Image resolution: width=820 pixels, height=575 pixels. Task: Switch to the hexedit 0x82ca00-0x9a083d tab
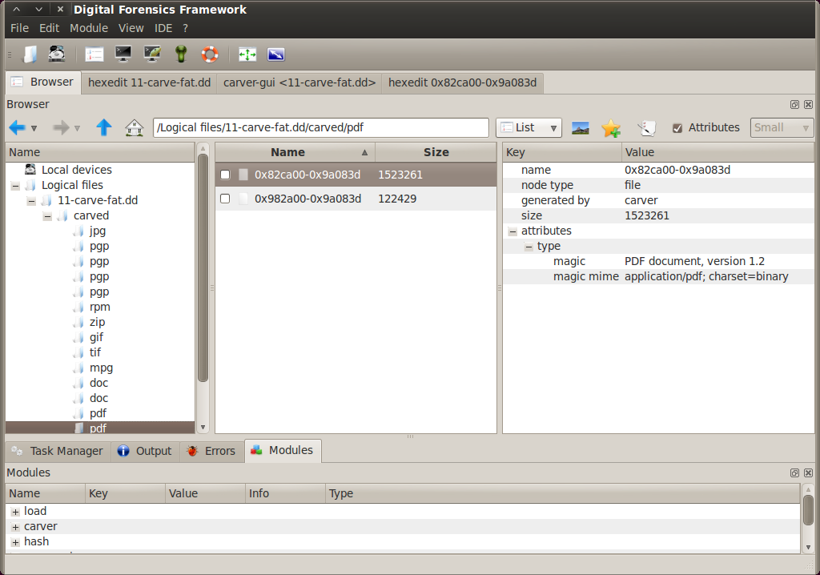462,82
